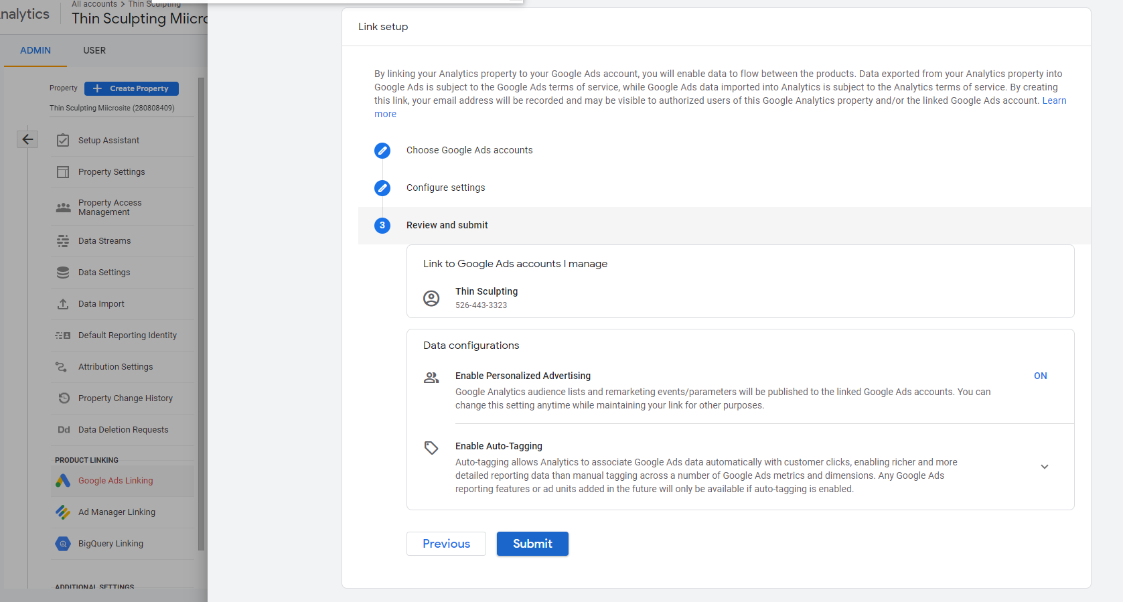The width and height of the screenshot is (1123, 602).
Task: Click the BigQuery Linking hexagon icon
Action: 63,544
